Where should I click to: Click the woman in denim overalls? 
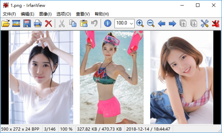click(x=182, y=77)
